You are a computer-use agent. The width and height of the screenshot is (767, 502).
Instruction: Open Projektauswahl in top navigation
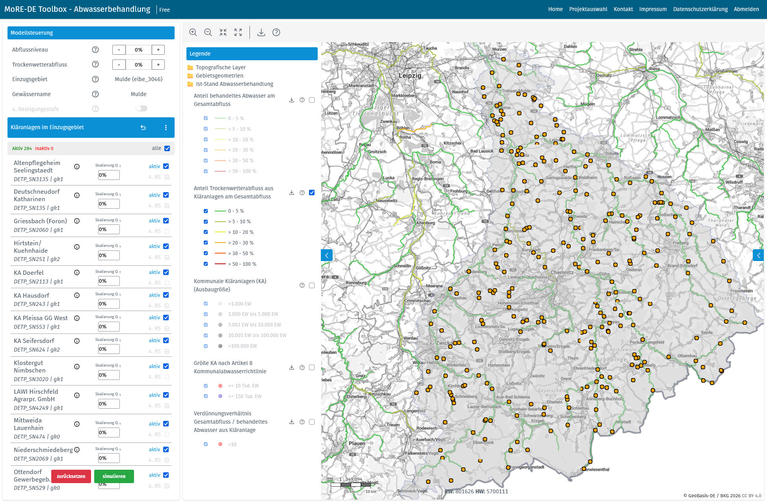(588, 9)
